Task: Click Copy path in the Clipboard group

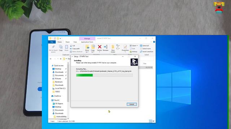Action: pyautogui.click(x=75, y=49)
